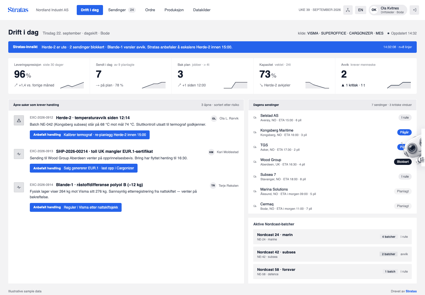Click truck icon beside Selstad AS
425x295 pixels.
pos(255,118)
